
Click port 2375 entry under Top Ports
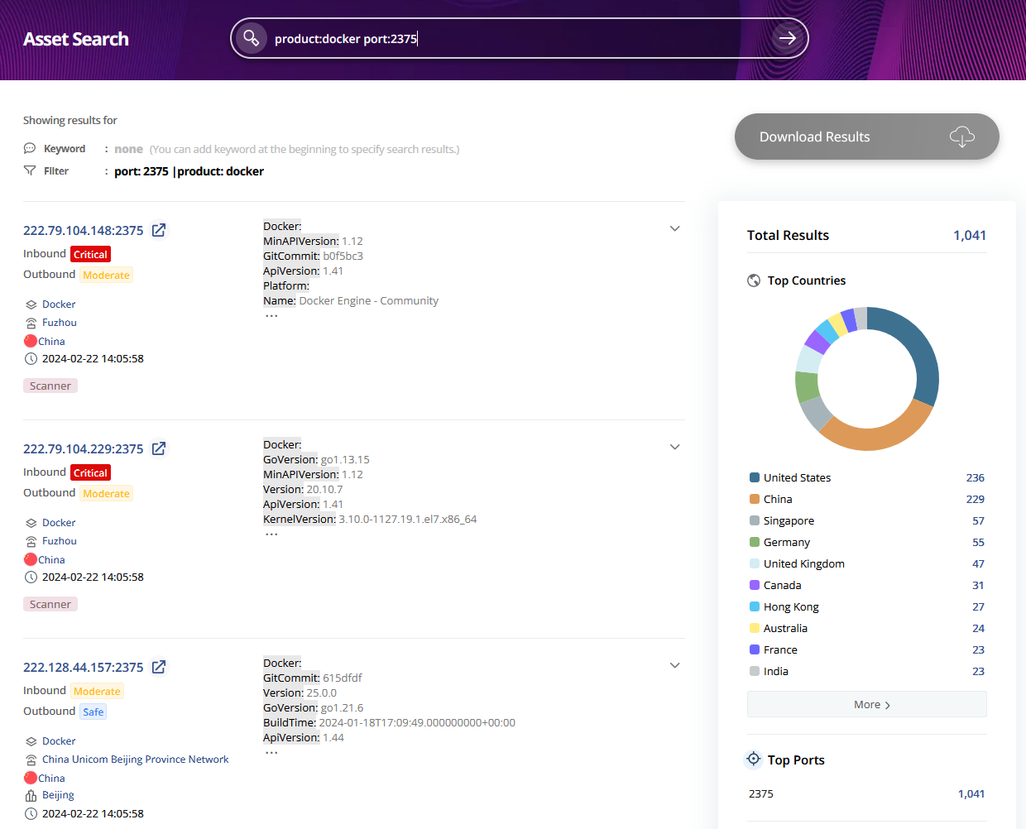867,793
